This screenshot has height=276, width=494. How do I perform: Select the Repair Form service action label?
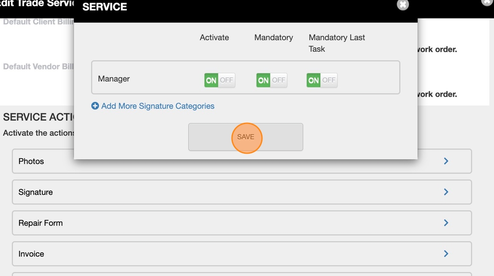tap(41, 223)
